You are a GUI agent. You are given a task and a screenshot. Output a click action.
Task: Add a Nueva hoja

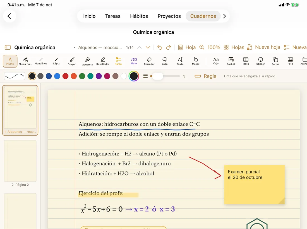click(x=263, y=47)
